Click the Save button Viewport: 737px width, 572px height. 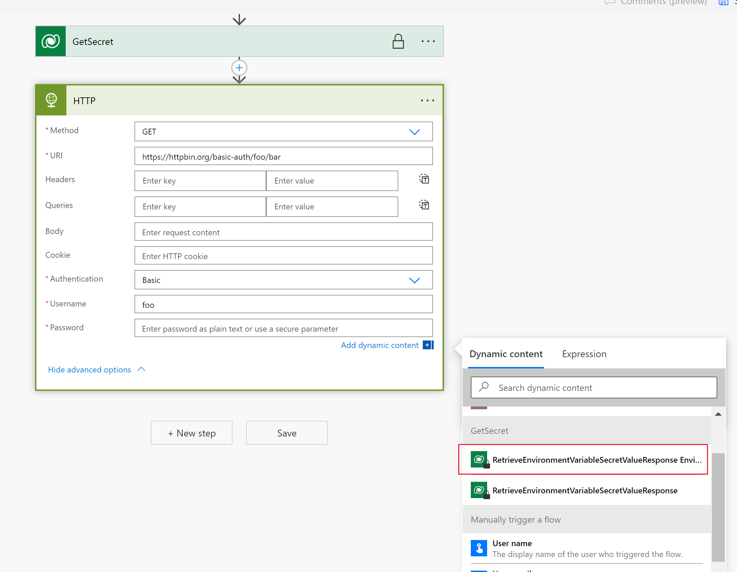coord(287,432)
